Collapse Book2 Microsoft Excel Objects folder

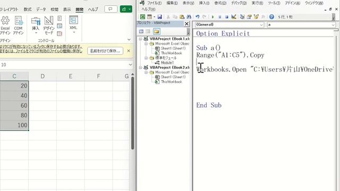coord(146,72)
